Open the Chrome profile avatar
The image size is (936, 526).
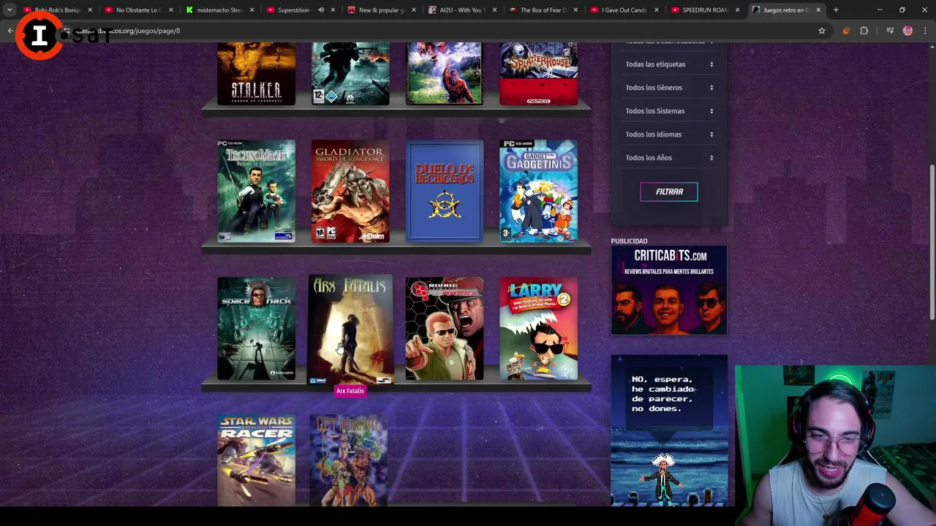(907, 31)
